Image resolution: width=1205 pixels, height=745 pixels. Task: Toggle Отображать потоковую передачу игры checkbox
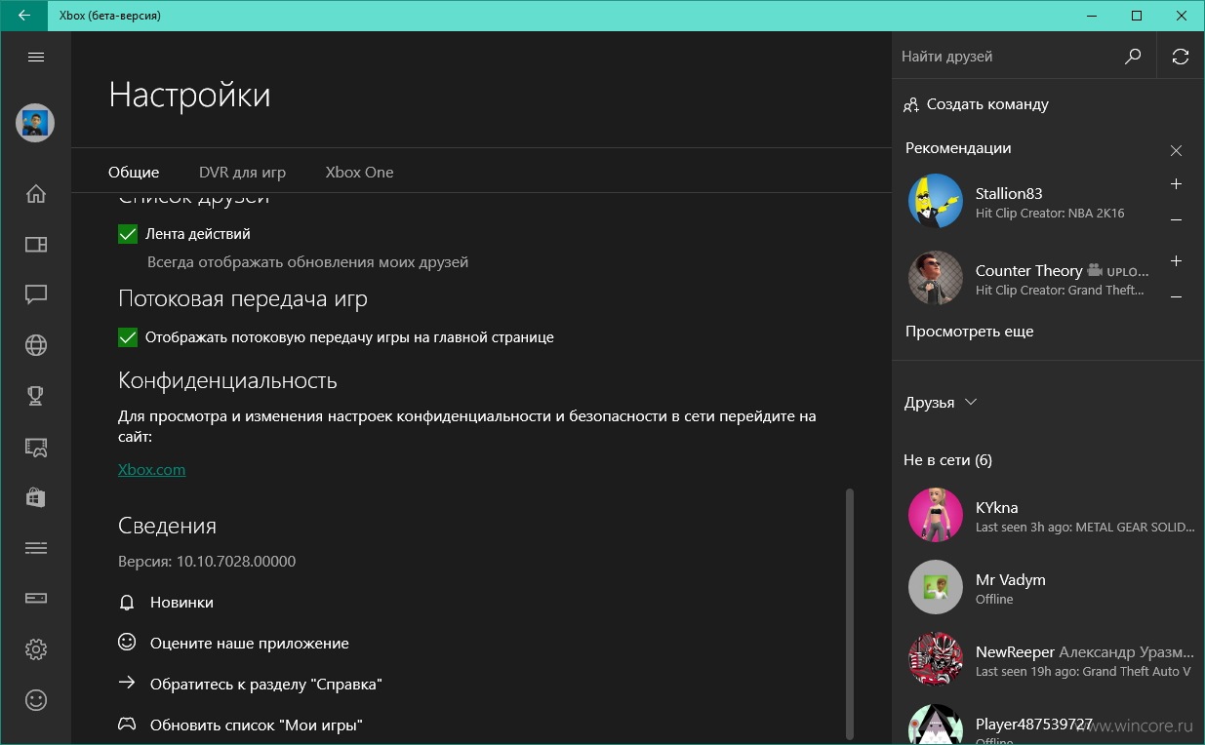[x=128, y=337]
